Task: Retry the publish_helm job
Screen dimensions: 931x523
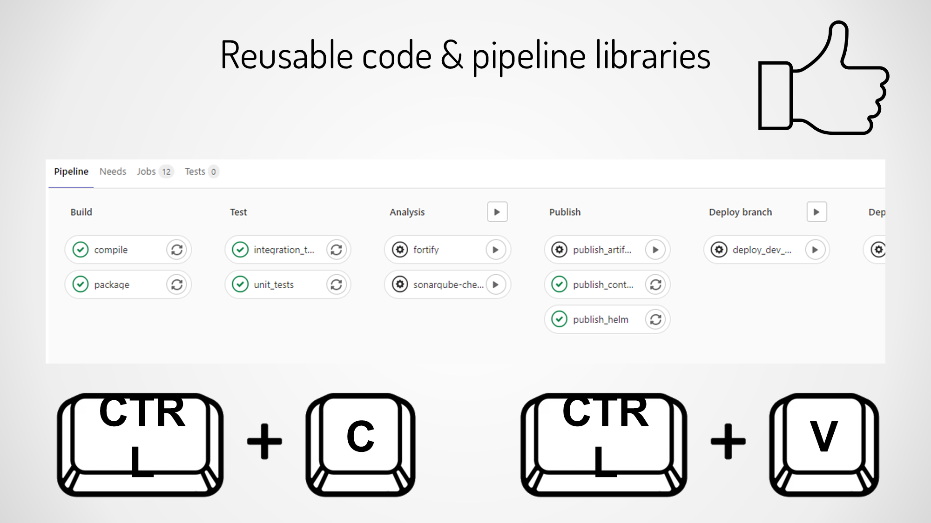Action: [x=655, y=319]
